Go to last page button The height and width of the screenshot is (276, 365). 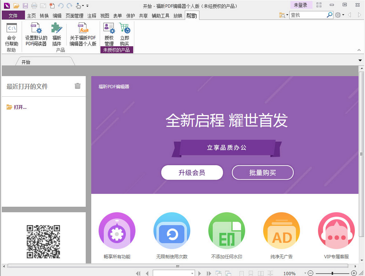(209, 273)
